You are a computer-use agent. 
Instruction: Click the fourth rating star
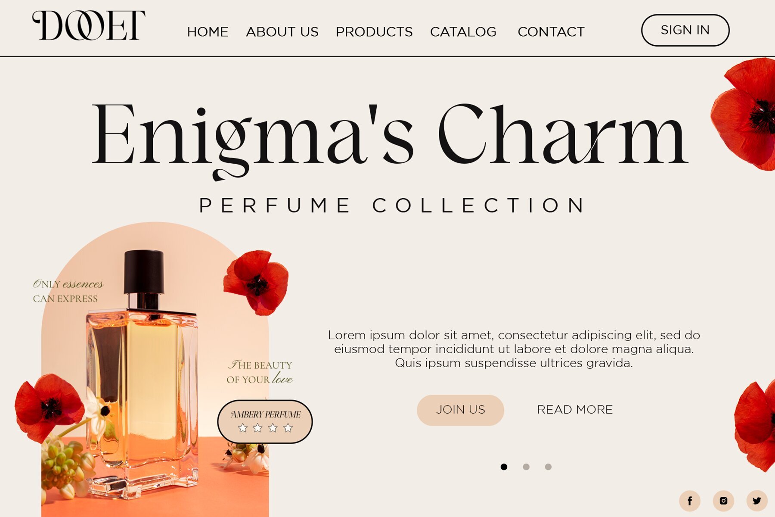pos(288,428)
